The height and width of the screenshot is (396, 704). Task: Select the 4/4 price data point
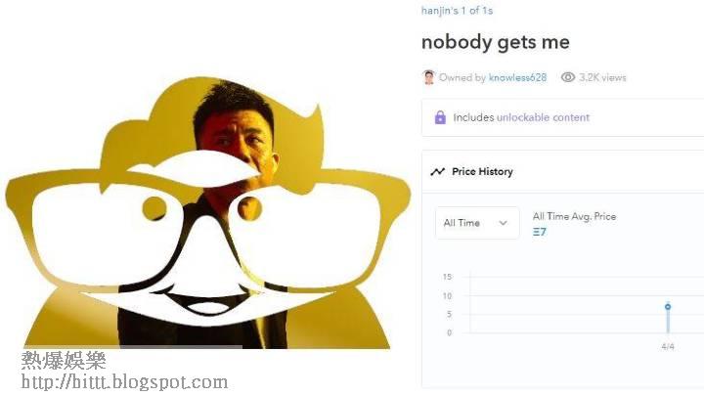pyautogui.click(x=668, y=307)
